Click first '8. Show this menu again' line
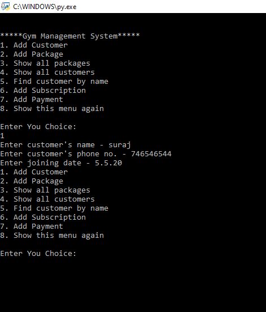The height and width of the screenshot is (312, 266). pyautogui.click(x=52, y=109)
